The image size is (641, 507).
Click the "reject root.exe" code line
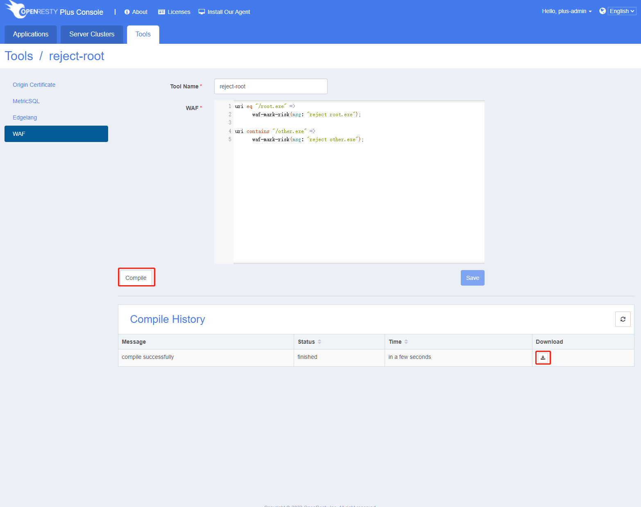306,115
